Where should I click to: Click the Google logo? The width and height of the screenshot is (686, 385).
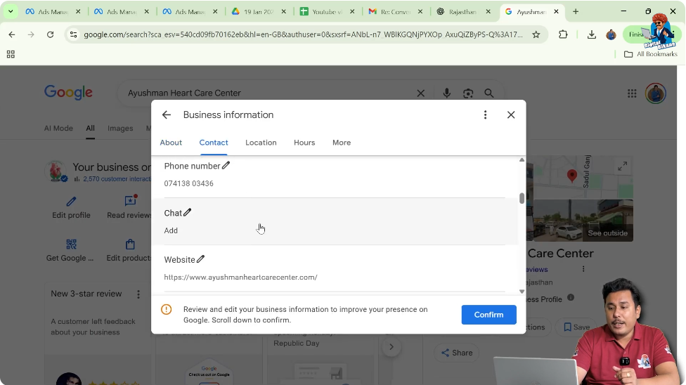[68, 92]
